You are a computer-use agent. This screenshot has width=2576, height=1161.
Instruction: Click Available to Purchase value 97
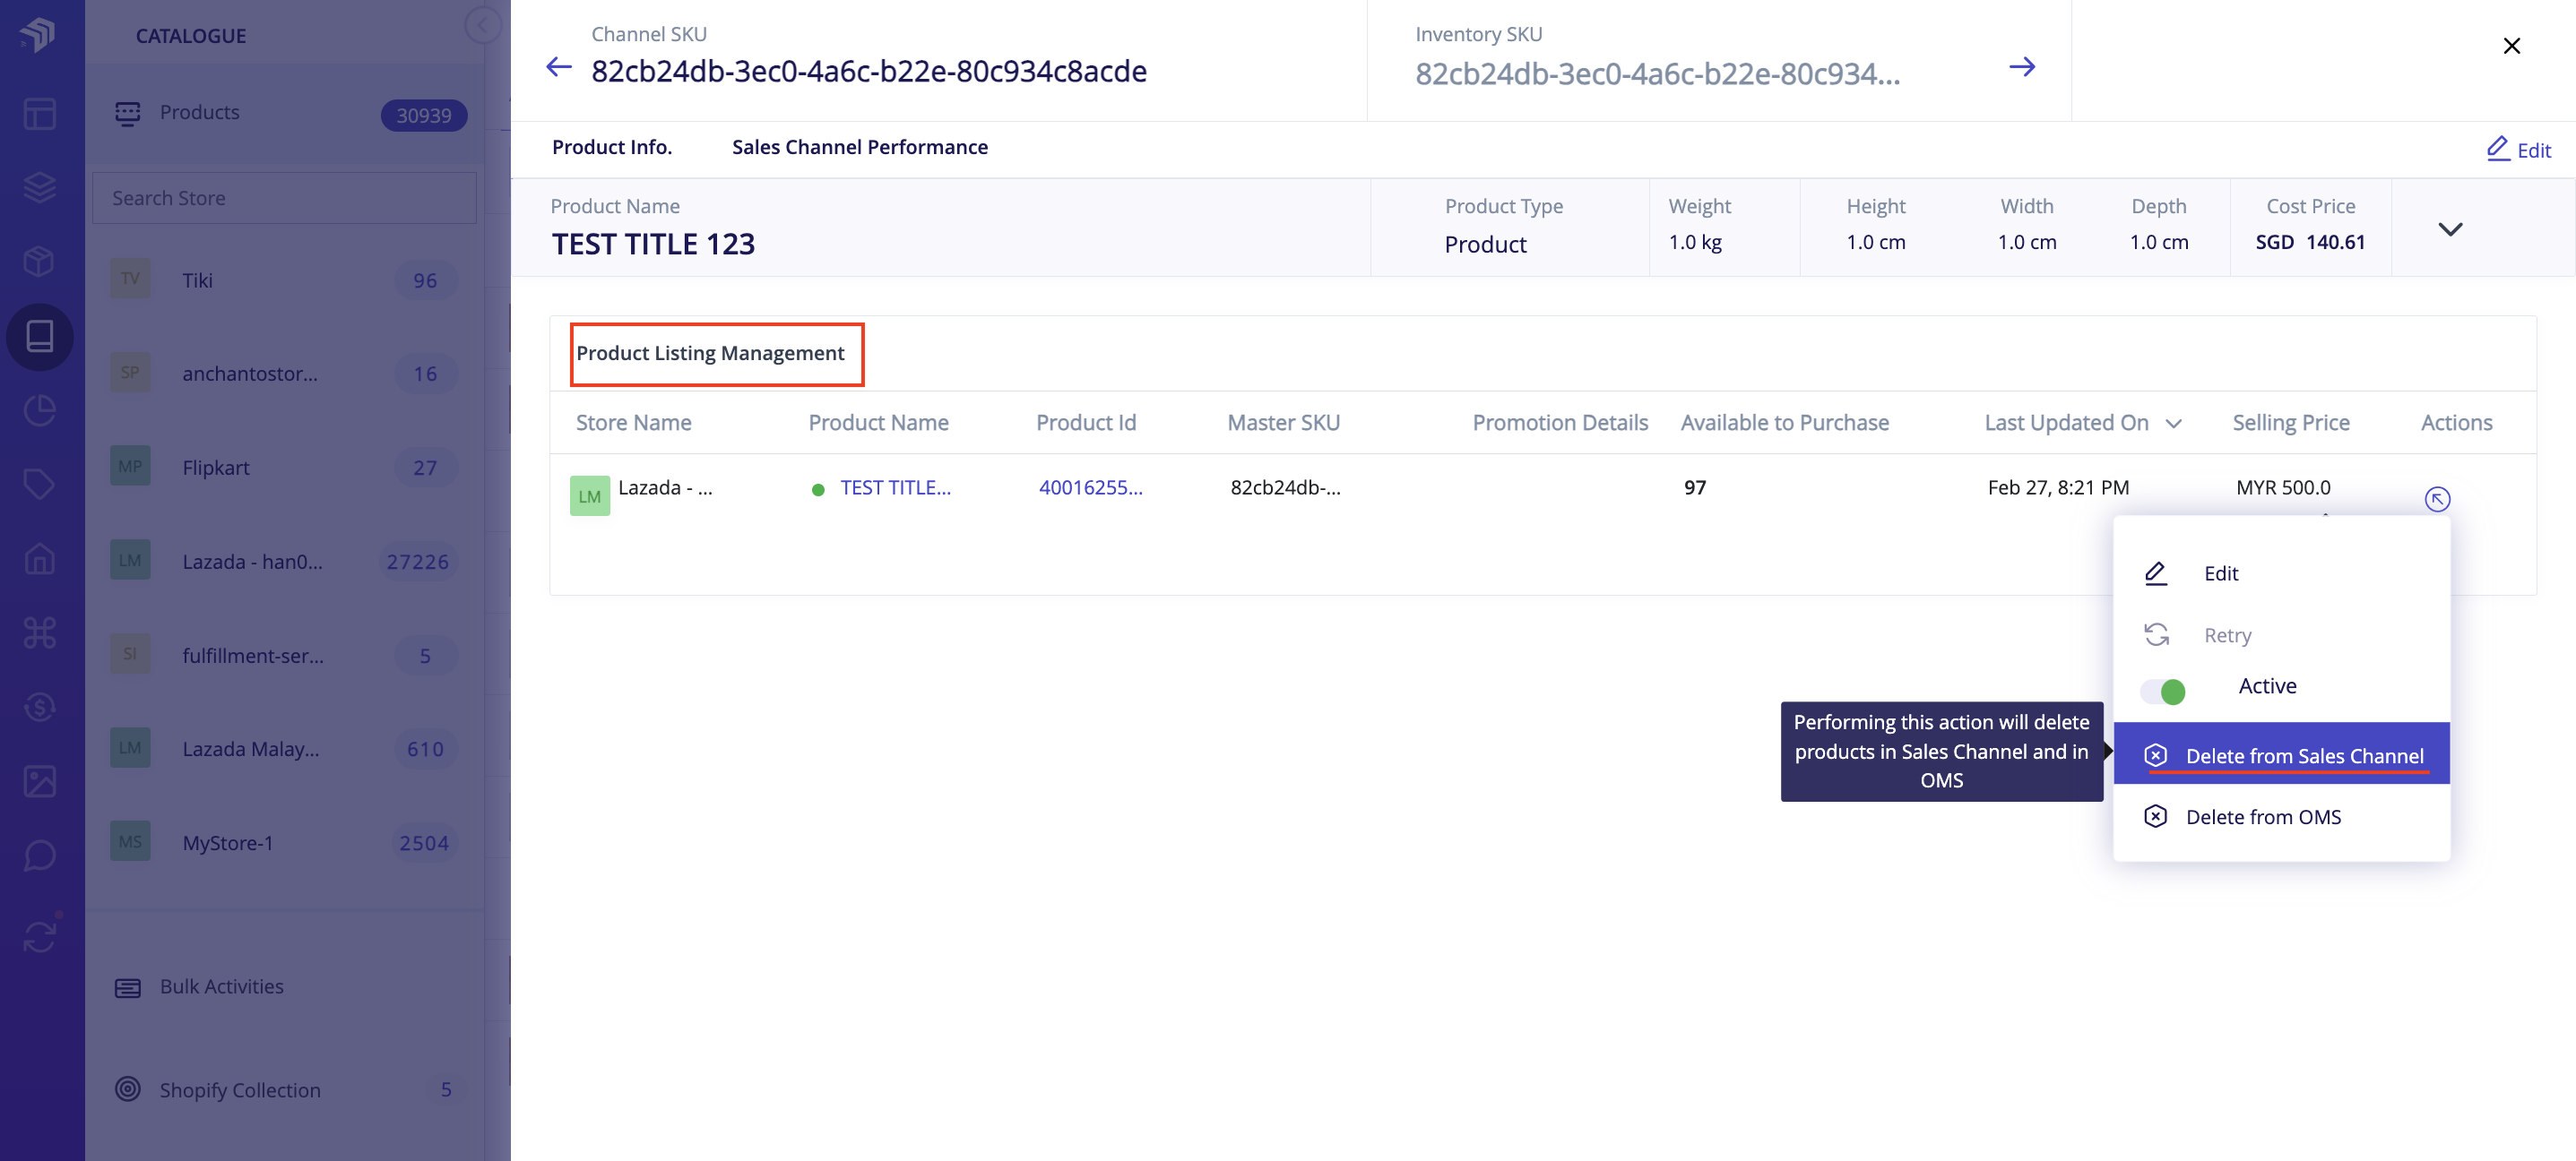coord(1694,486)
